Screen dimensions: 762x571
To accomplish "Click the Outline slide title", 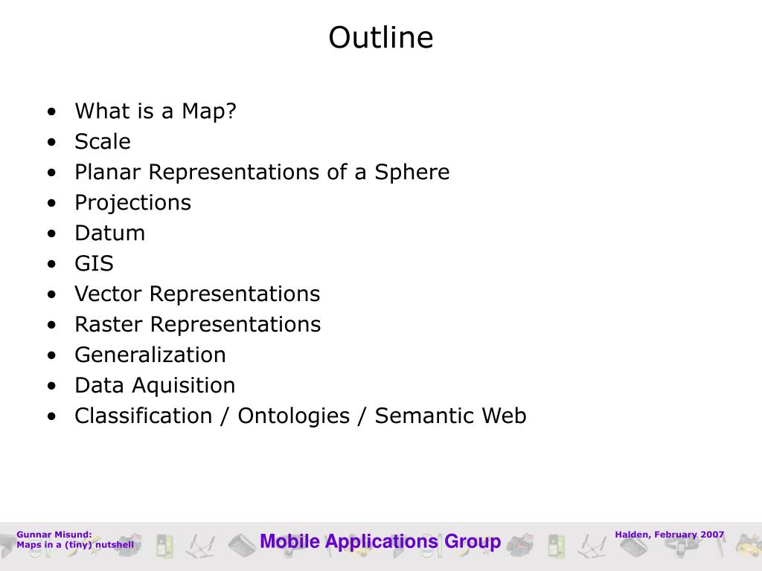I will [380, 37].
